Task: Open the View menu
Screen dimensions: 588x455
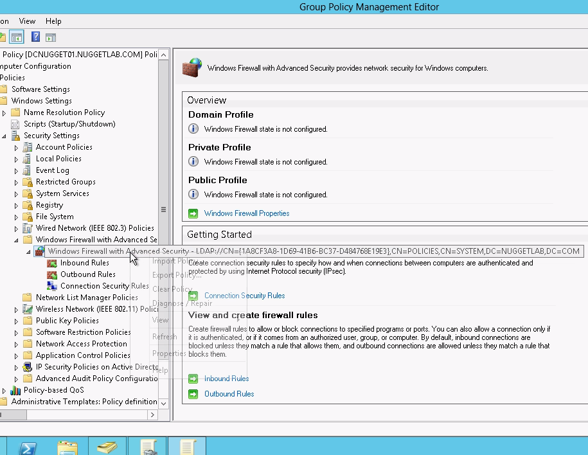Action: coord(26,21)
